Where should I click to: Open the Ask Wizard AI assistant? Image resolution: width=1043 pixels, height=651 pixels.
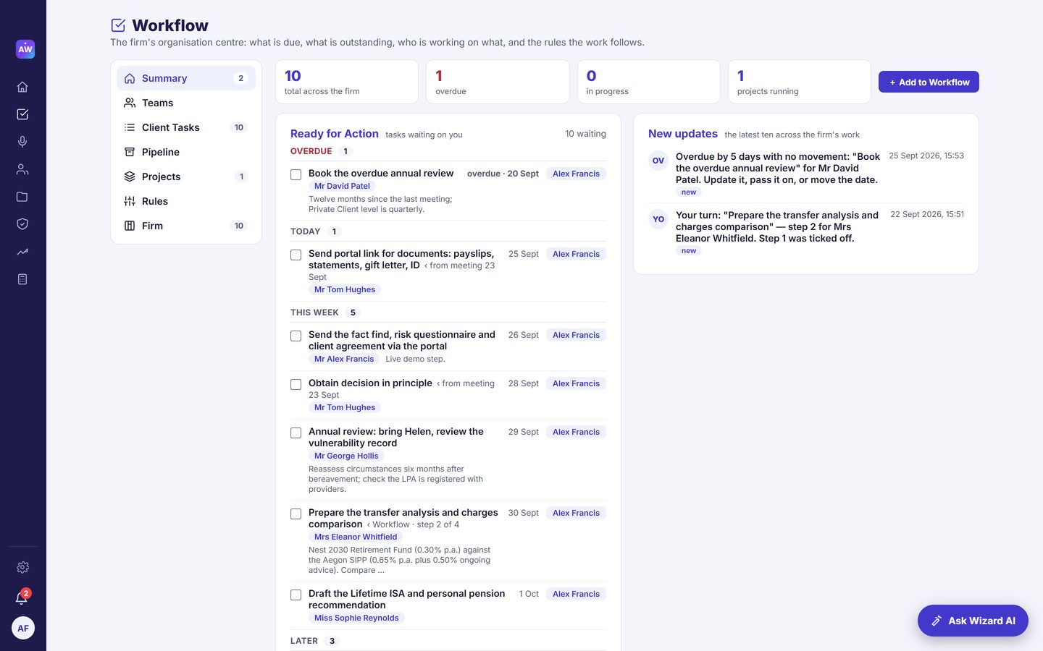click(x=973, y=621)
